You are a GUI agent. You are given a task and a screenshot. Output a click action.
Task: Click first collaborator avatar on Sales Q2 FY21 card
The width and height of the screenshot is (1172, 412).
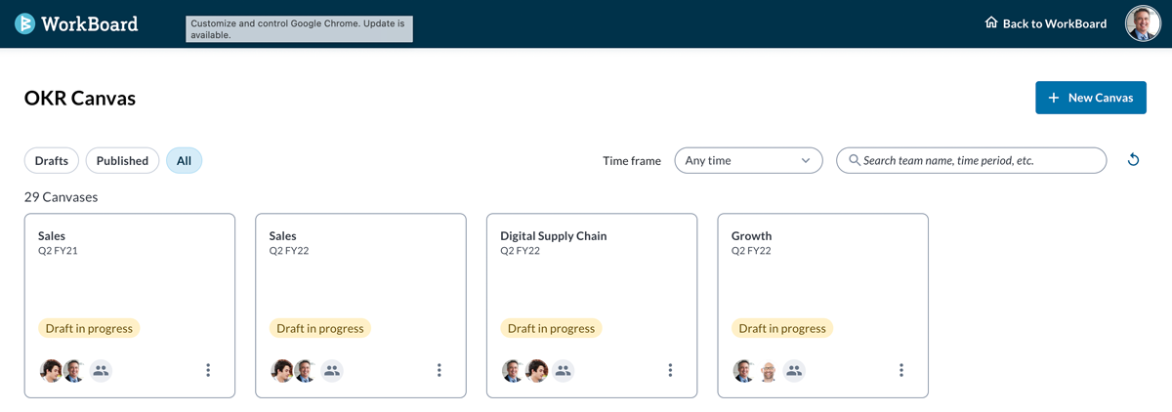click(x=51, y=371)
